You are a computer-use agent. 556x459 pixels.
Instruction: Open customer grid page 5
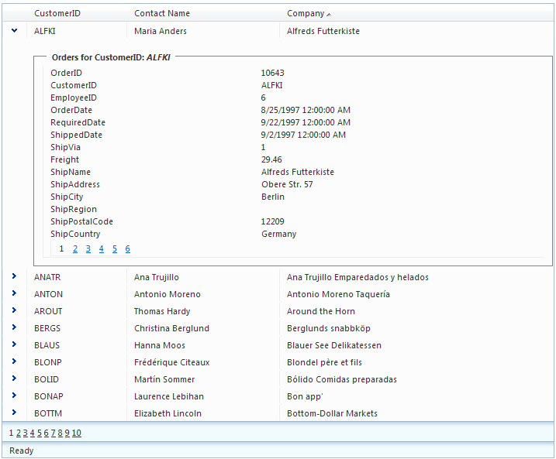click(x=40, y=433)
